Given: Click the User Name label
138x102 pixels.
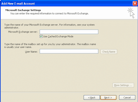Looking at the screenshot, I should coord(31,52).
